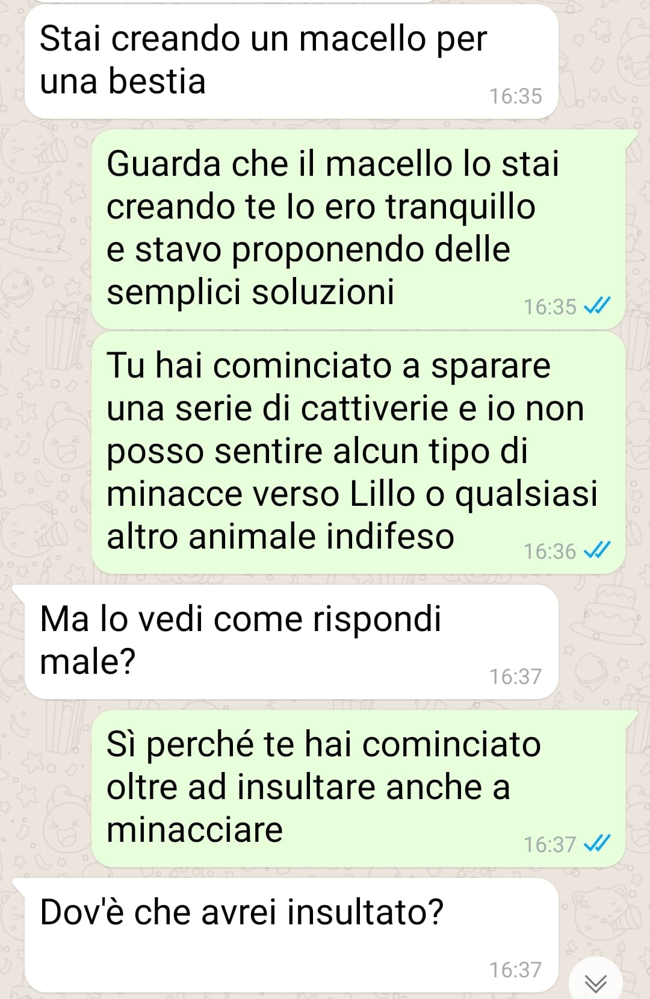Tap blue double check on 'minacciare' message

pos(598,844)
